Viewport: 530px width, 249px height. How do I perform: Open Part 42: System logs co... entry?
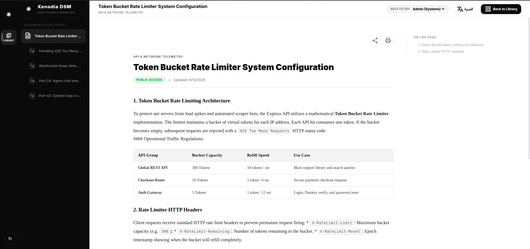[x=55, y=96]
